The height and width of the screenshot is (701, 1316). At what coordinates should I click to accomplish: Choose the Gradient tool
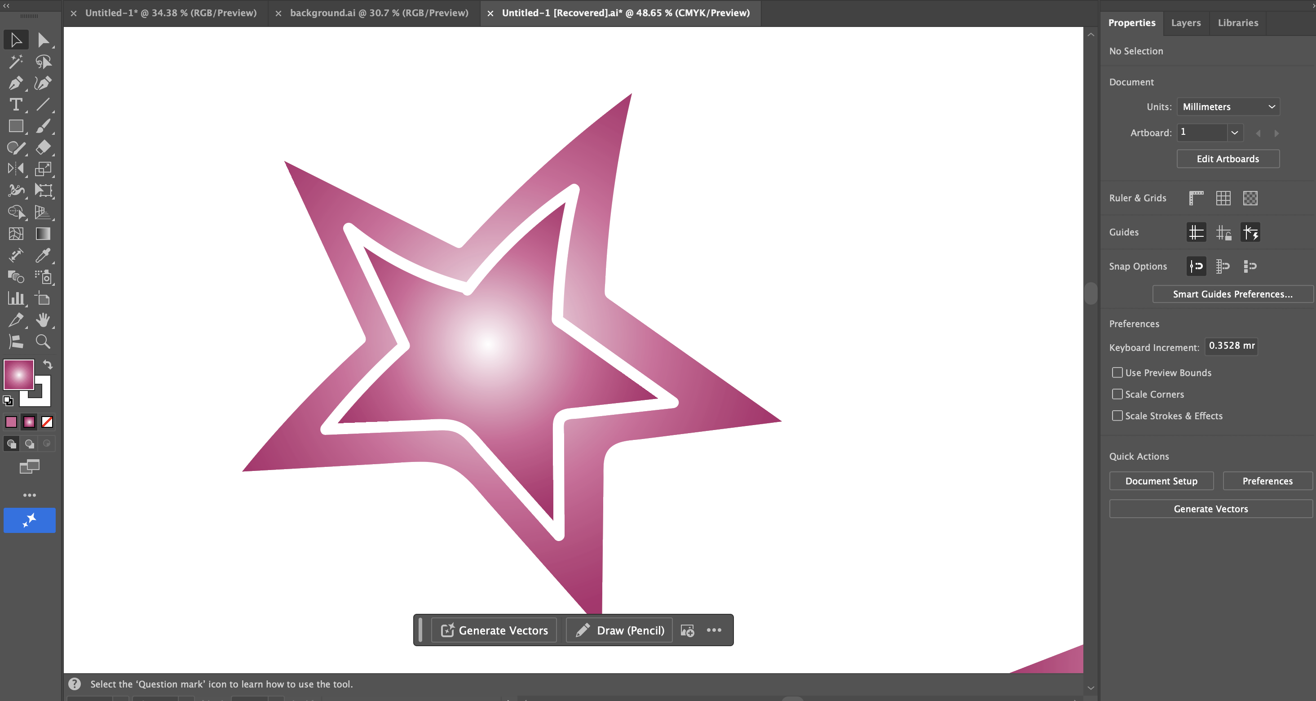[x=43, y=234]
